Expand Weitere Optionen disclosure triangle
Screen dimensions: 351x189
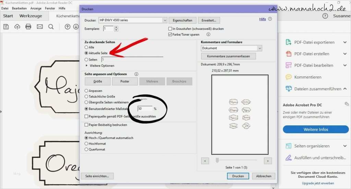coord(86,65)
